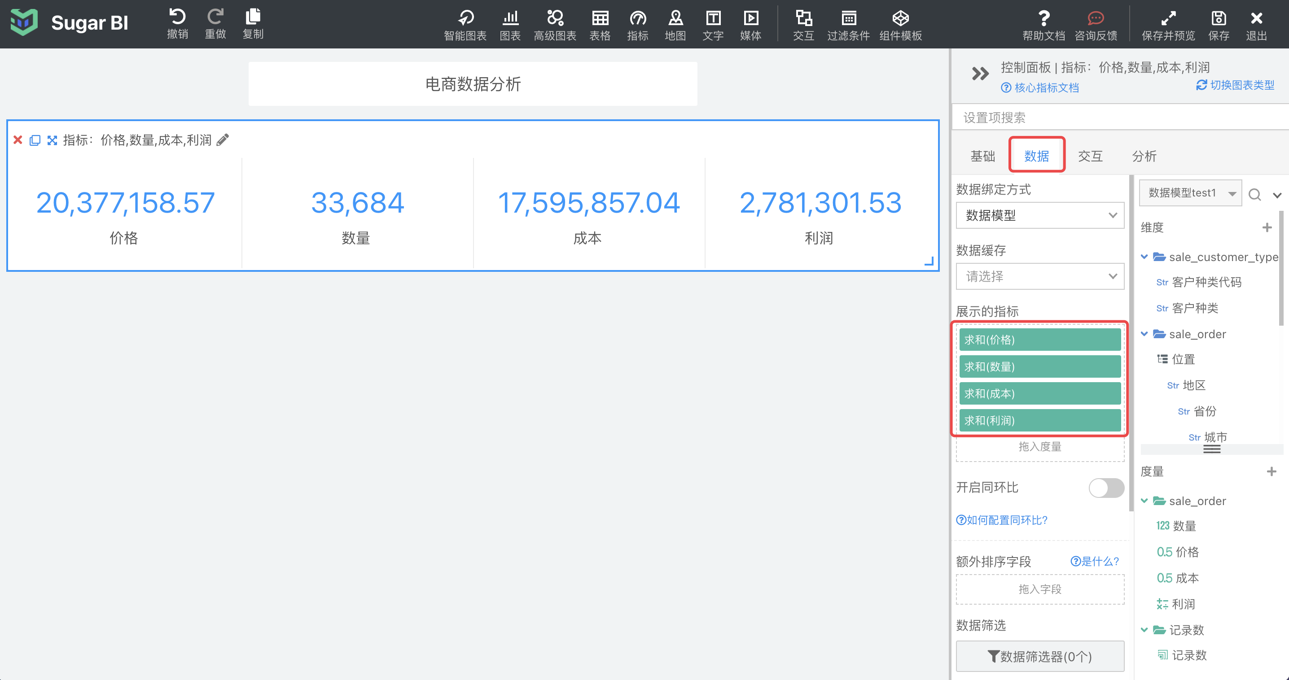Switch to the 基础 tab
Image resolution: width=1289 pixels, height=680 pixels.
983,156
